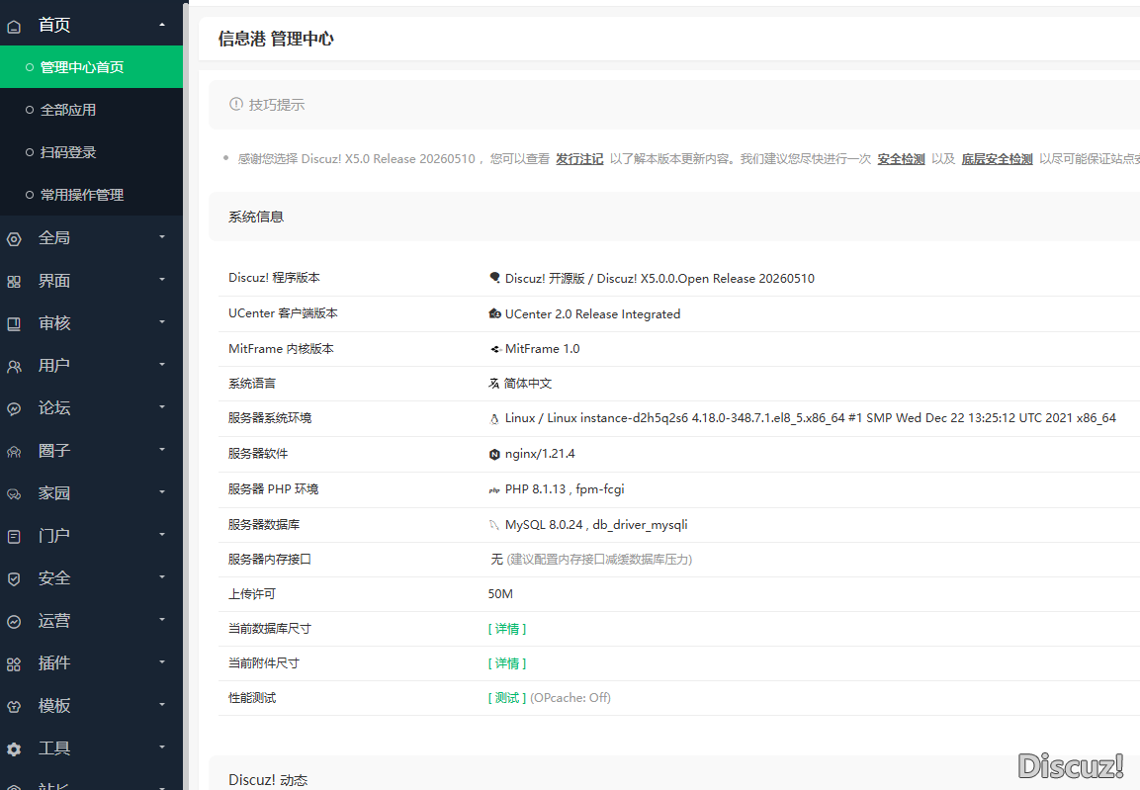This screenshot has width=1140, height=790.
Task: Click the home icon beside 首页
Action: [14, 27]
